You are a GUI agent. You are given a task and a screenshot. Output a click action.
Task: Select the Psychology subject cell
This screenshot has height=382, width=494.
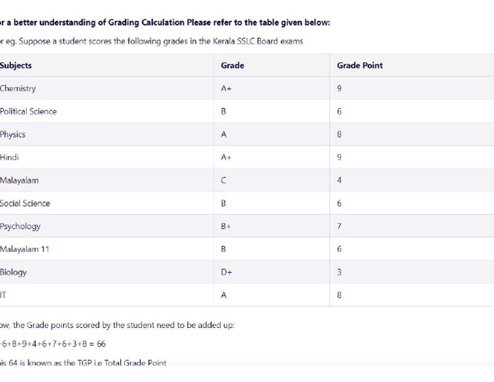21,226
